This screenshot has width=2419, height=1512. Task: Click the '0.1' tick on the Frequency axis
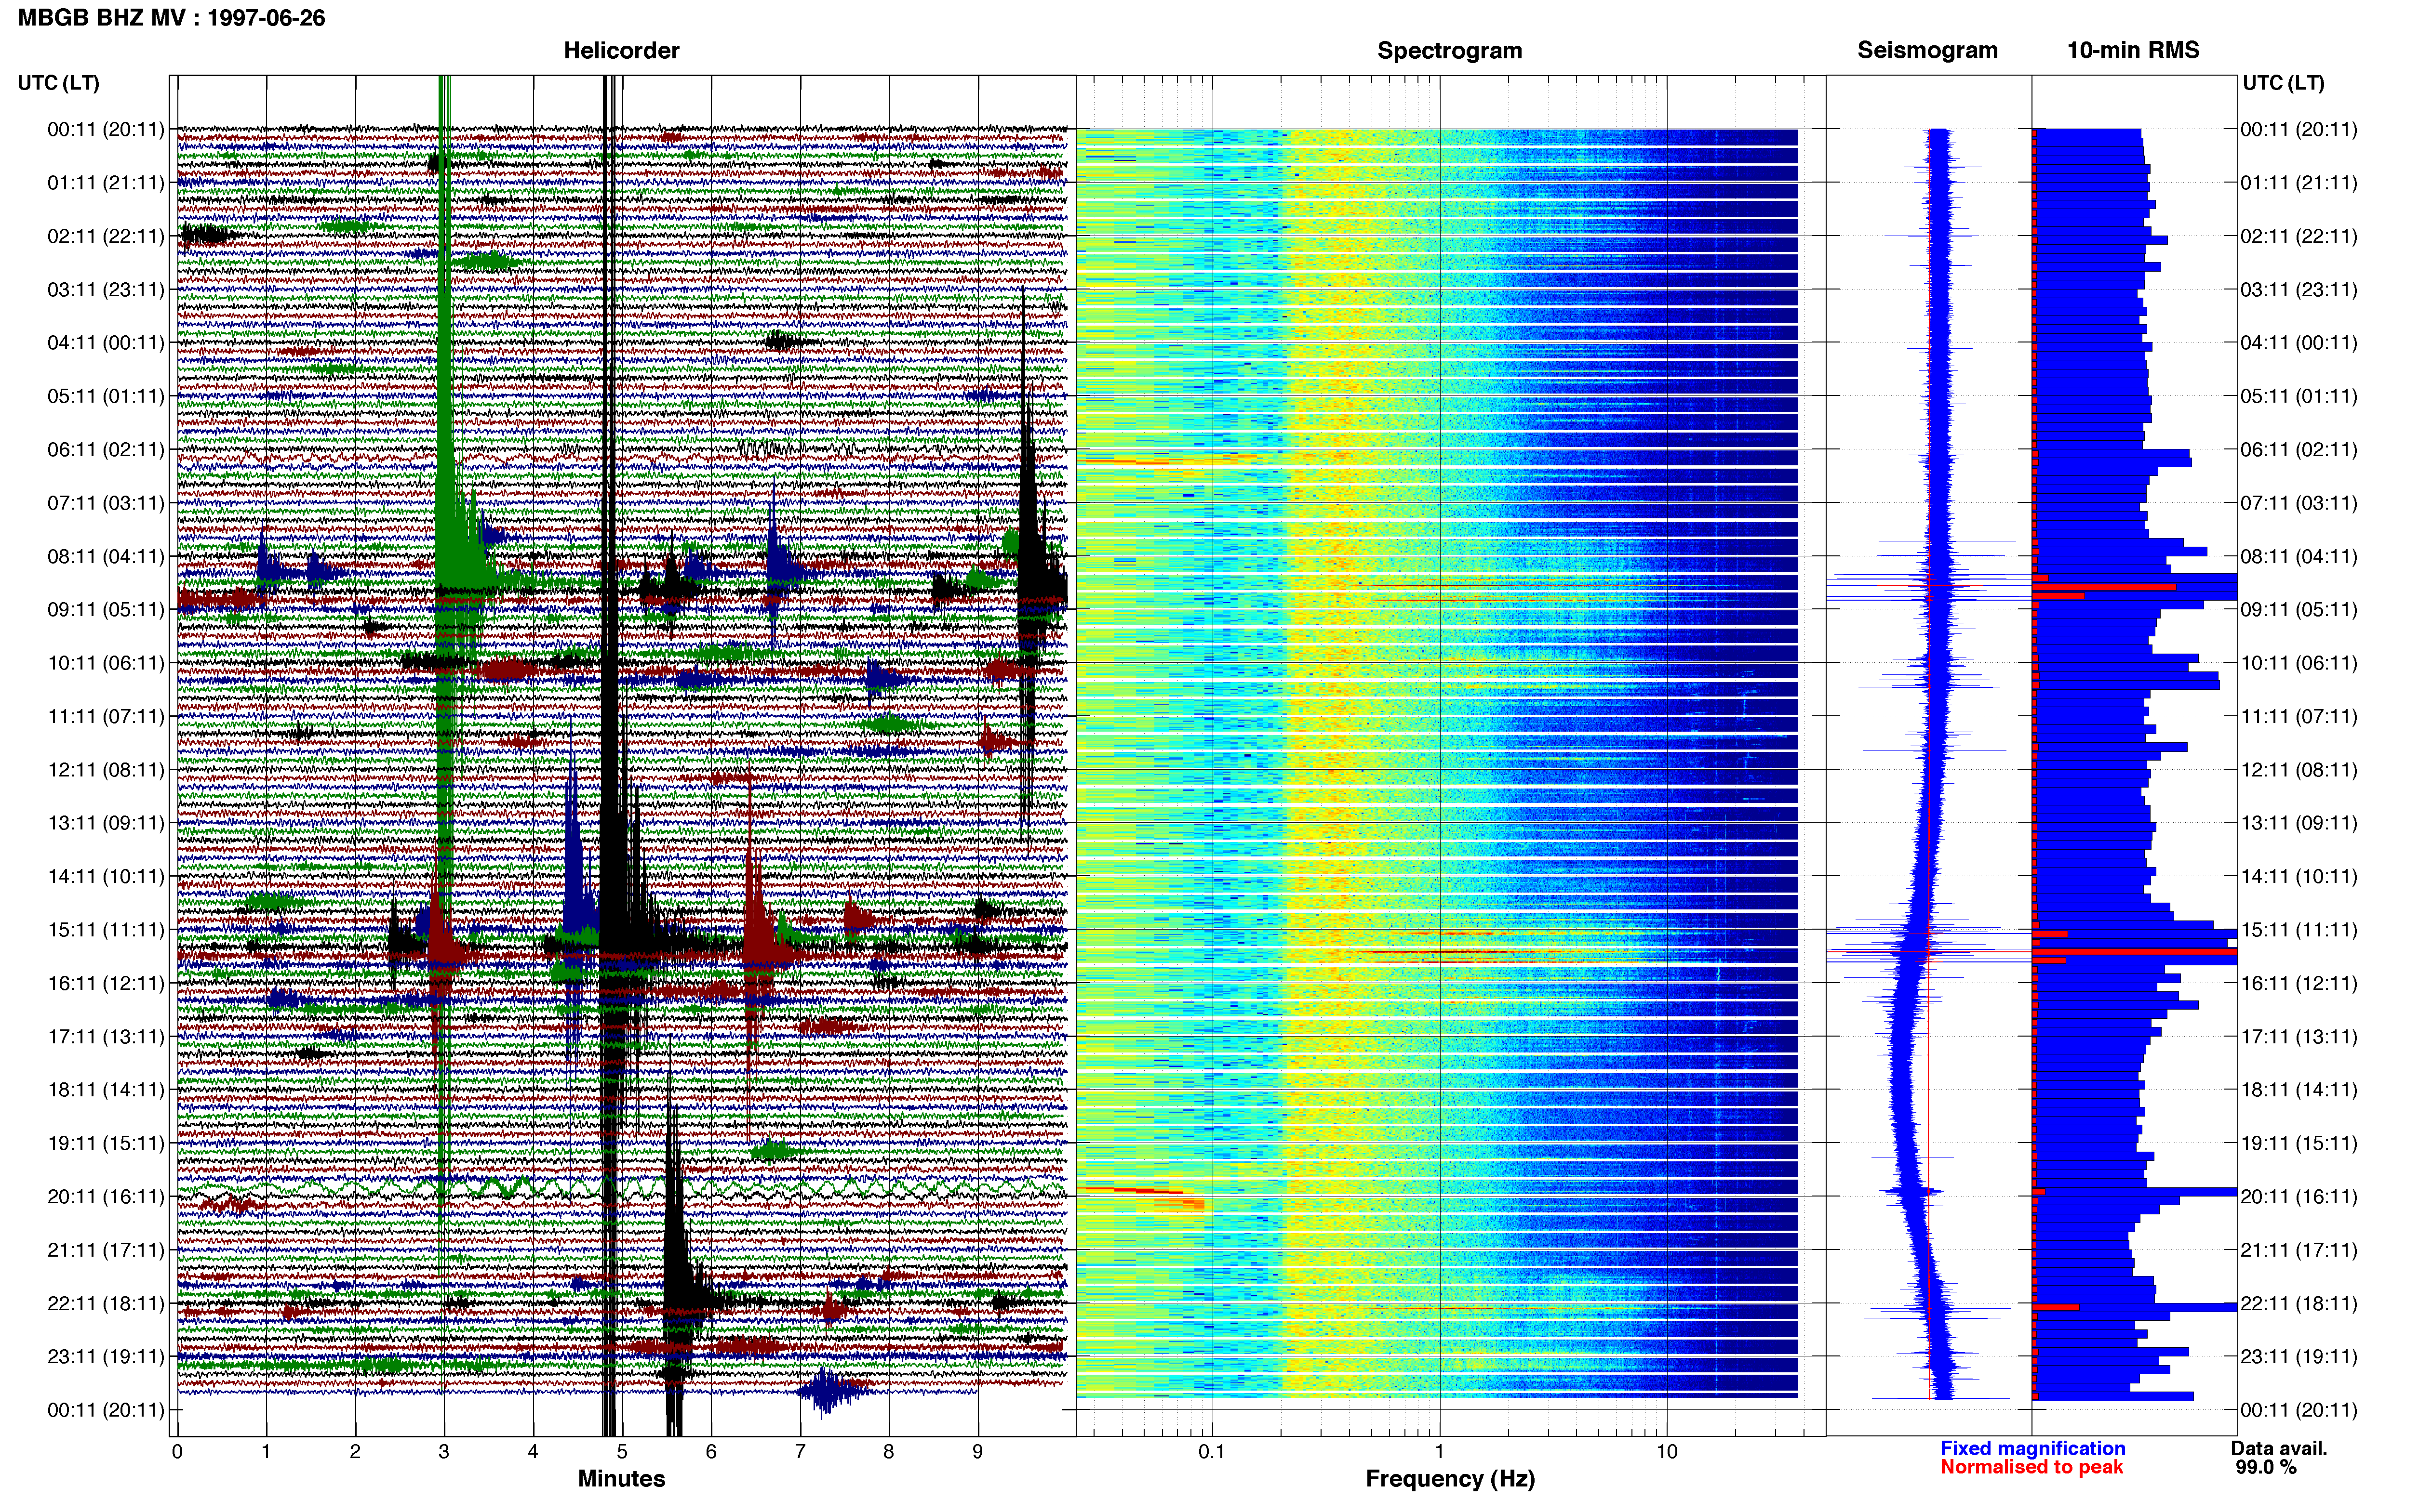1212,1452
